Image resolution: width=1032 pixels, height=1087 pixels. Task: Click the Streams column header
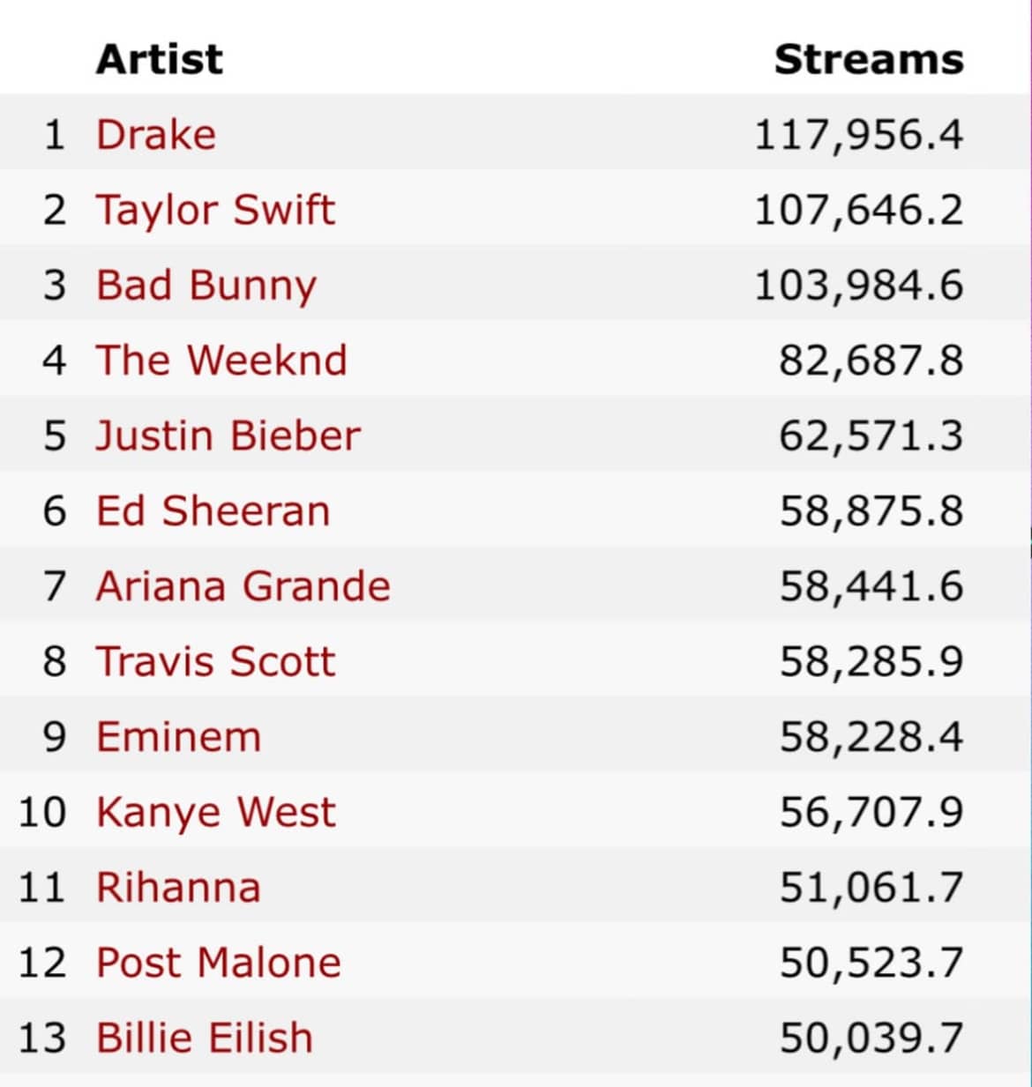[x=868, y=59]
